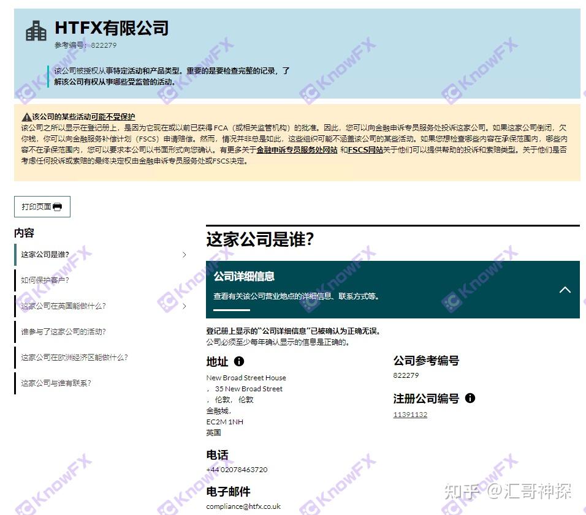Click the printer icon on 打印页面 button

point(57,206)
